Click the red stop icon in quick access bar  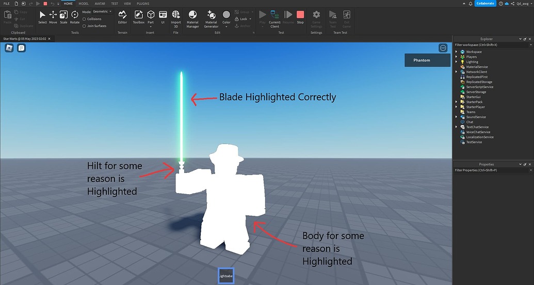point(45,4)
